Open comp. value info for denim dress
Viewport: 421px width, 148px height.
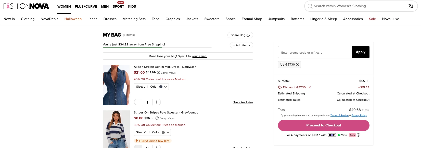[158, 73]
